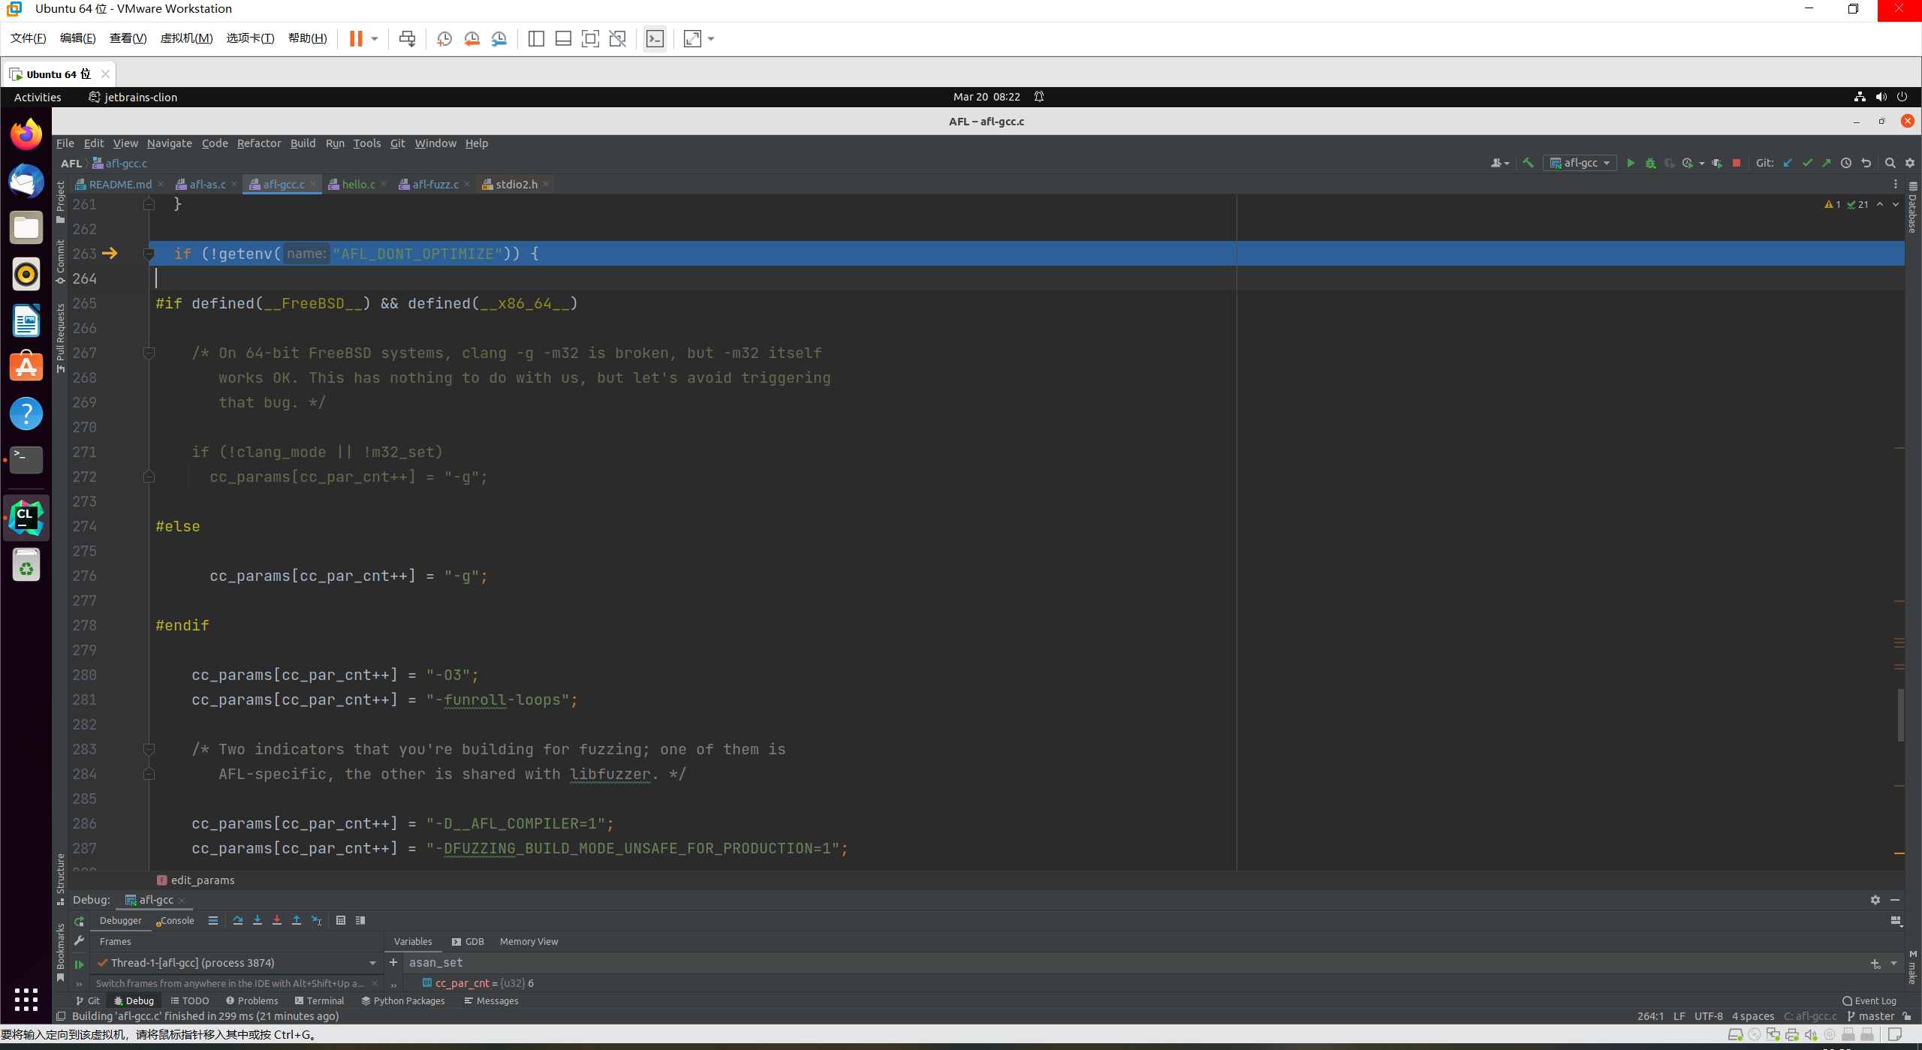Click the Build hammer icon in CLion toolbar
1922x1050 pixels.
(1528, 163)
